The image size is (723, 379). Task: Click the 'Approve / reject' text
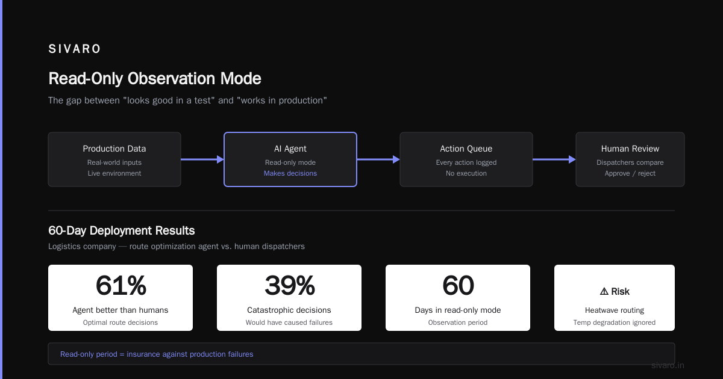(630, 173)
